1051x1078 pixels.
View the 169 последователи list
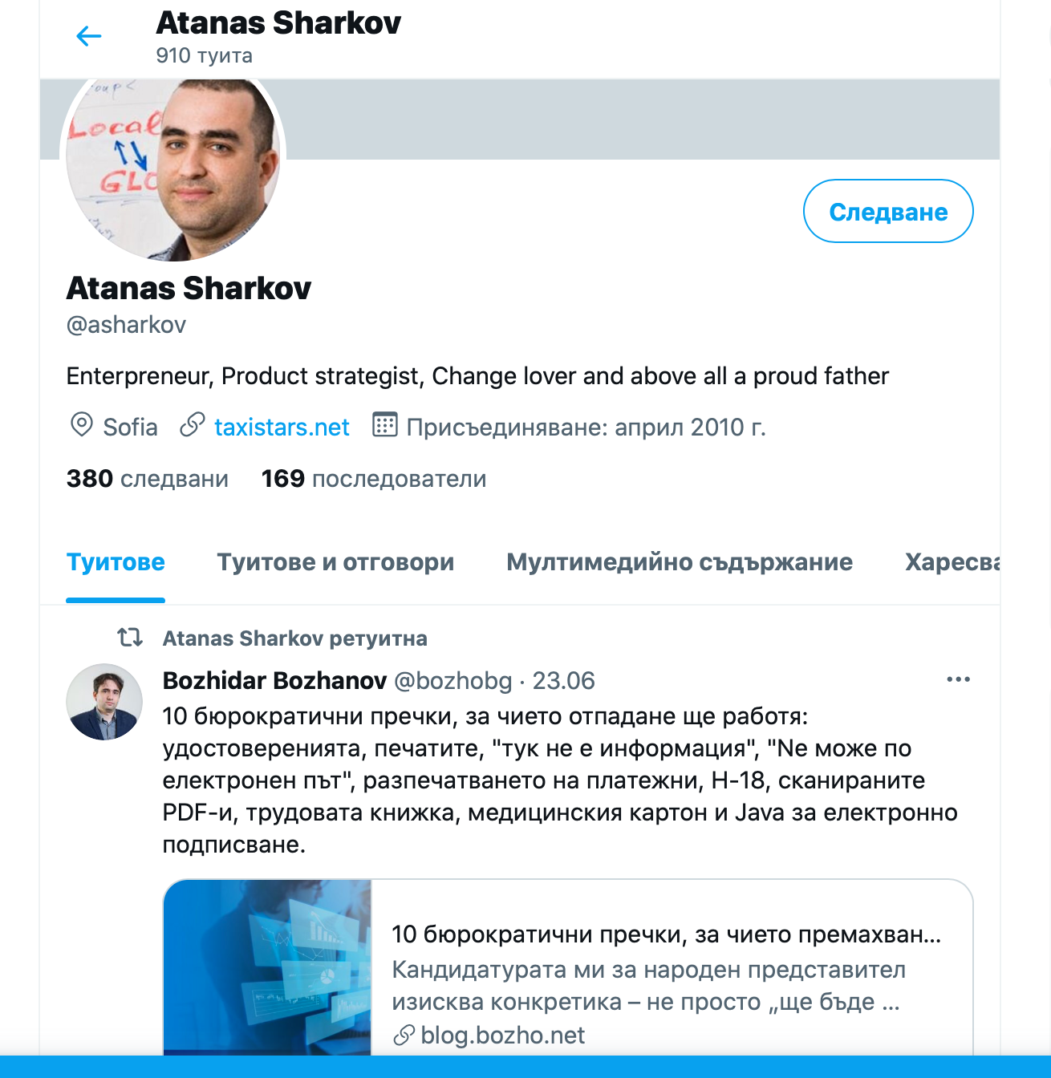click(x=374, y=479)
